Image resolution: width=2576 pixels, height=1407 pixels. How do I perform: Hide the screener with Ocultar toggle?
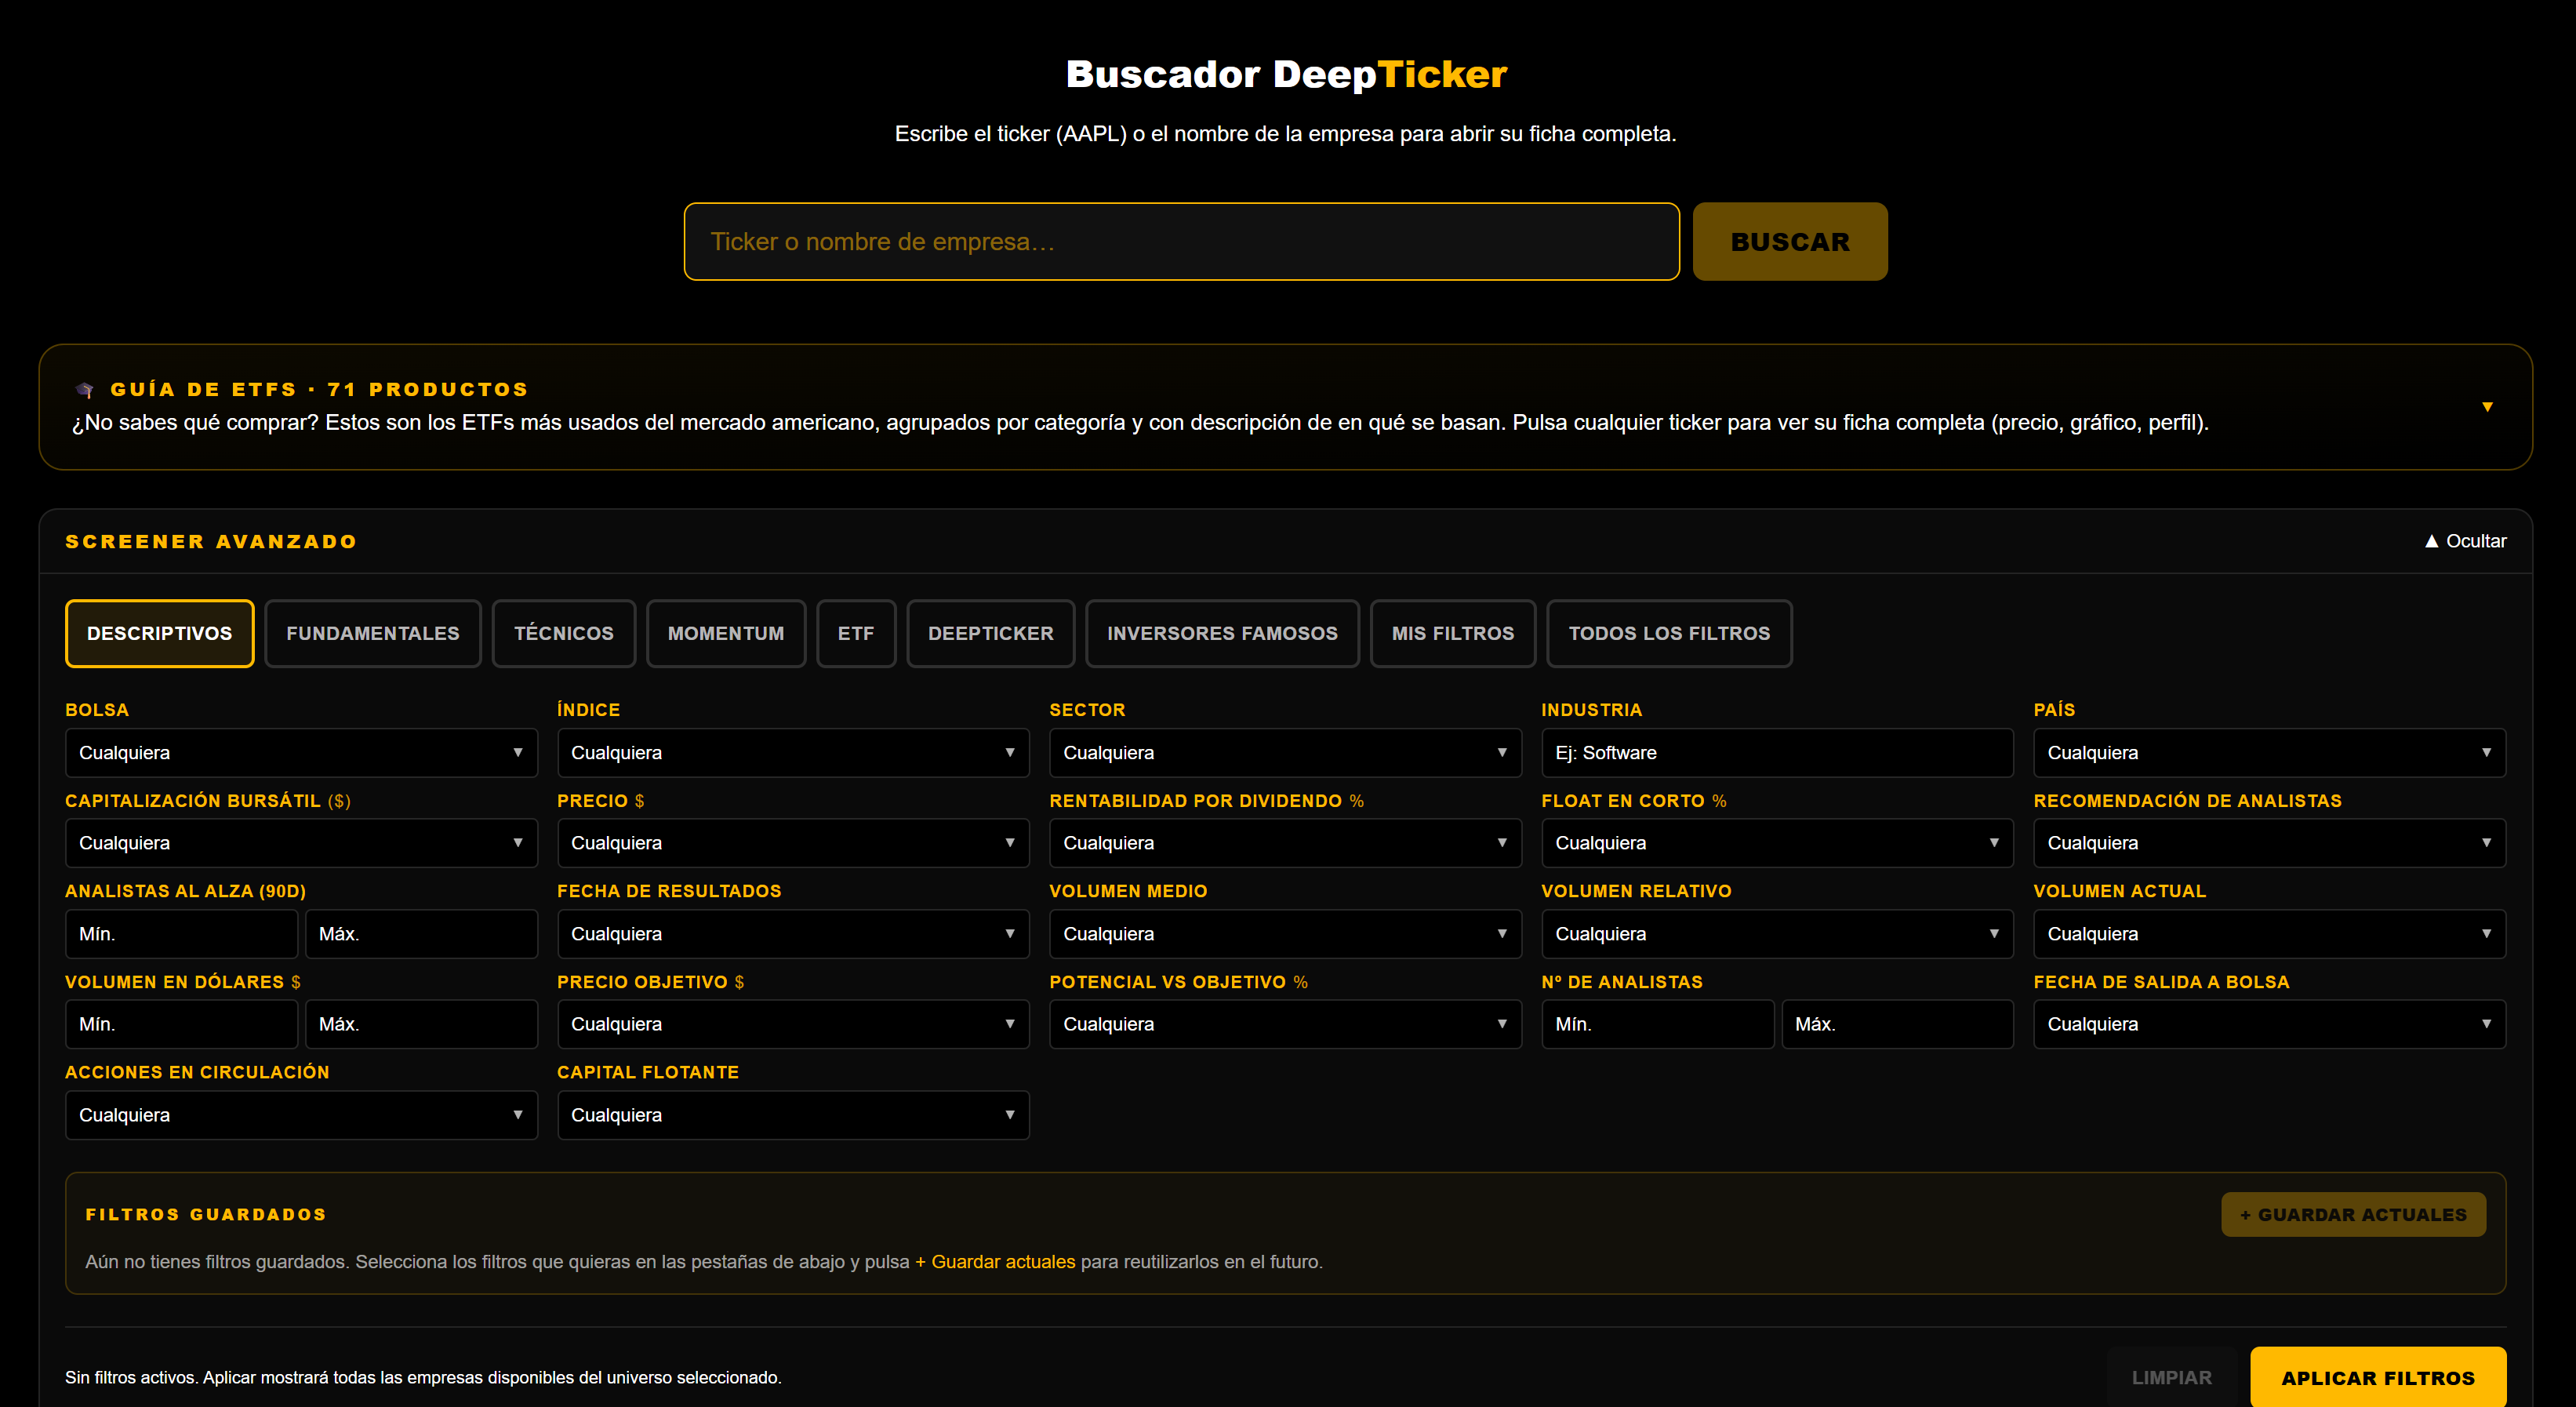2465,541
